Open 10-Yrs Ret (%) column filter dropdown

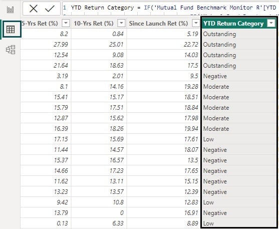tap(121, 23)
